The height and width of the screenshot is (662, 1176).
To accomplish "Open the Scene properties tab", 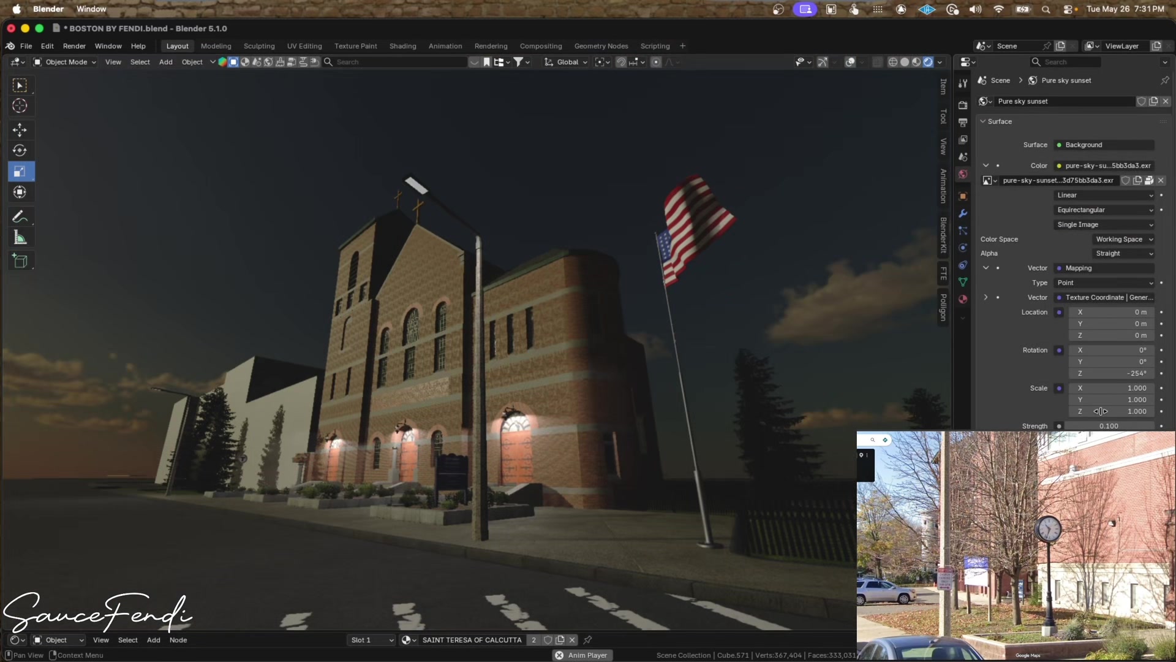I will [963, 157].
